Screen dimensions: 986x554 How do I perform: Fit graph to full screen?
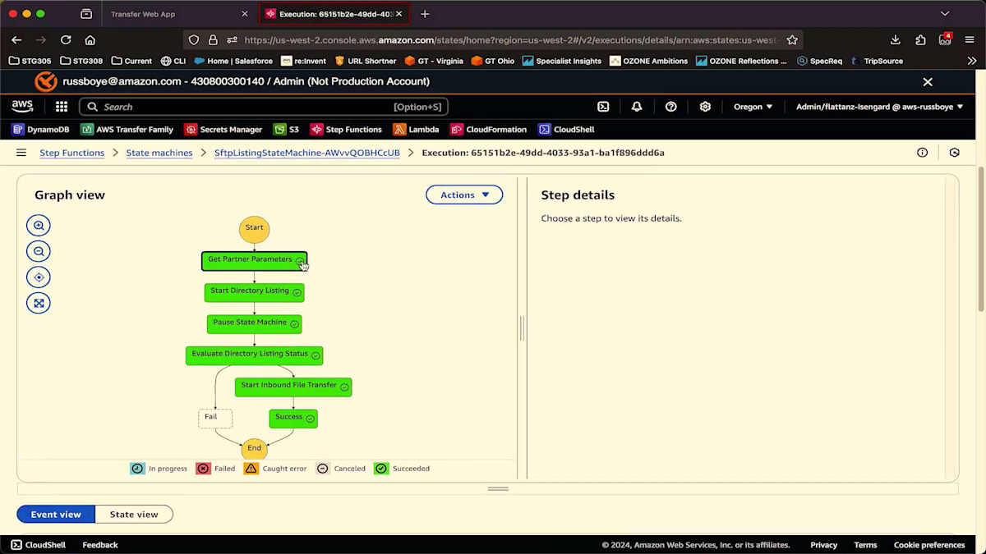tap(39, 303)
